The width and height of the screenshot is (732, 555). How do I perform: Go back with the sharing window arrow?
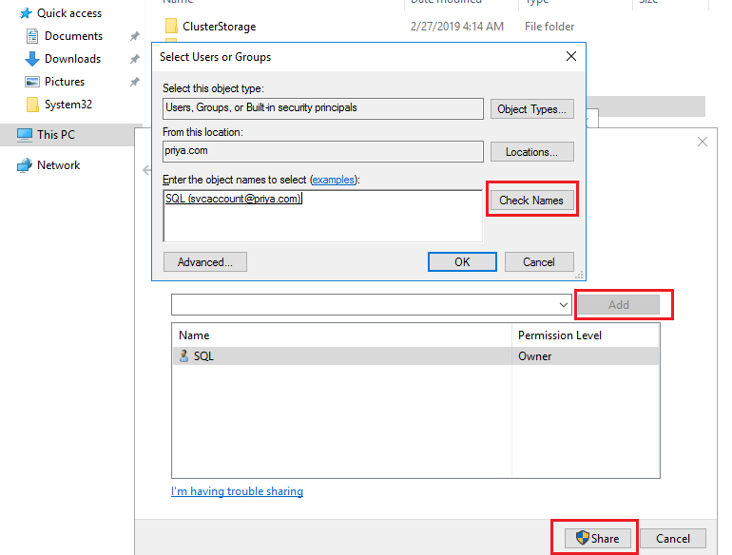tap(146, 170)
